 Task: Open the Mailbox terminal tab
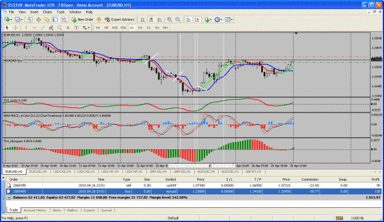(x=72, y=210)
